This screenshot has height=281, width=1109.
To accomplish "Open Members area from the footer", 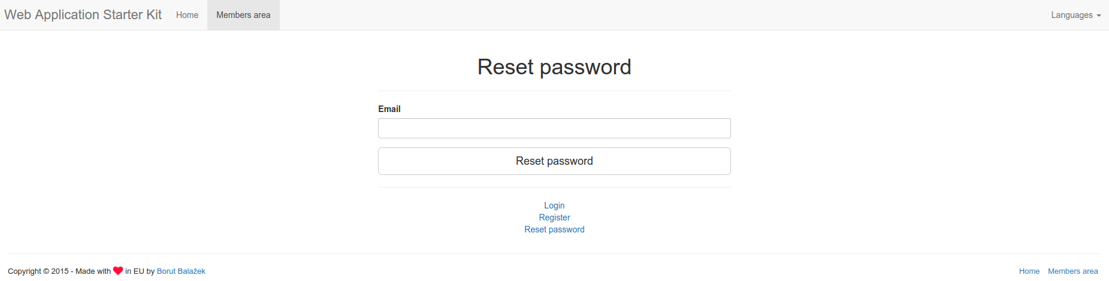I will tap(1072, 271).
